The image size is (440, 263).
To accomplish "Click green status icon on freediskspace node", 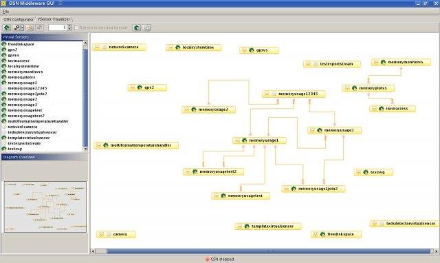I will click(x=322, y=234).
